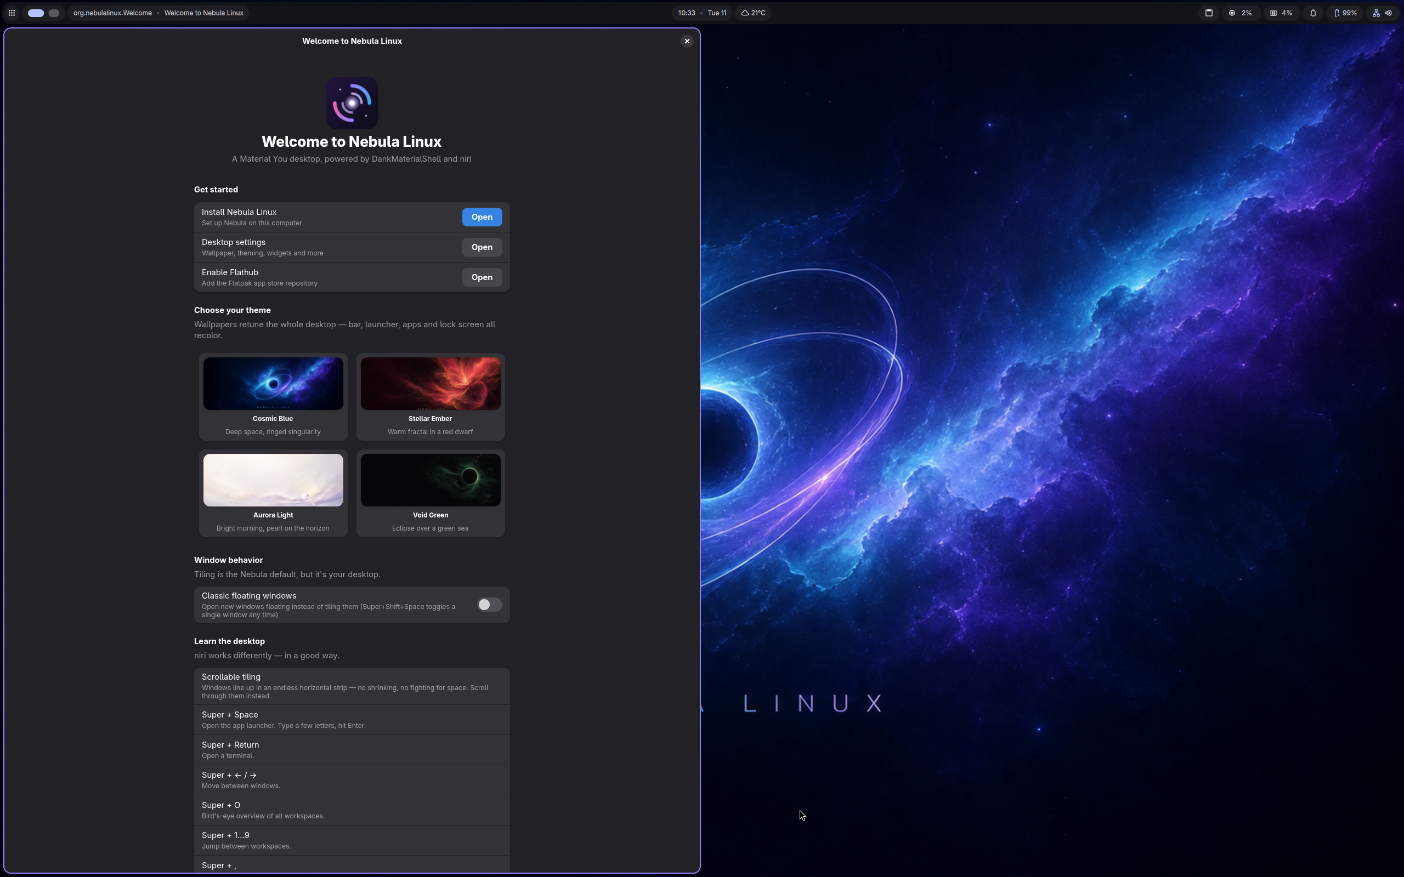Click the 'Choose your theme' heading
Viewport: 1404px width, 877px height.
[232, 310]
